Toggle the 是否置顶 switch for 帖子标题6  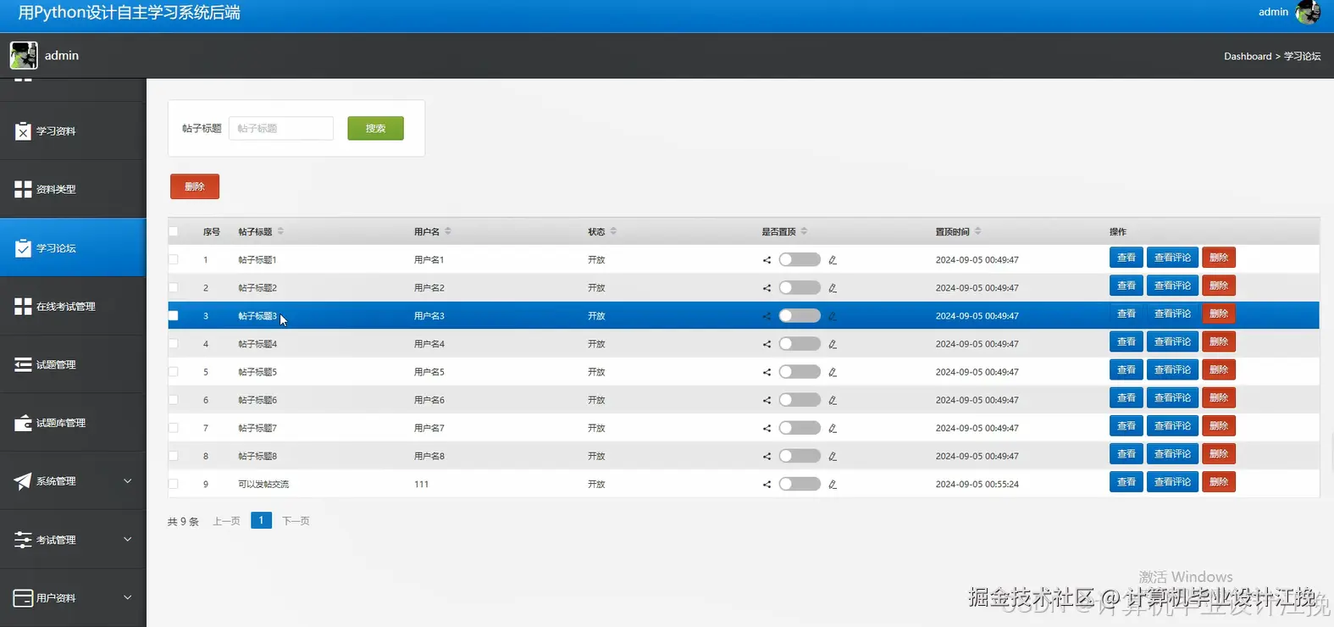pos(800,399)
